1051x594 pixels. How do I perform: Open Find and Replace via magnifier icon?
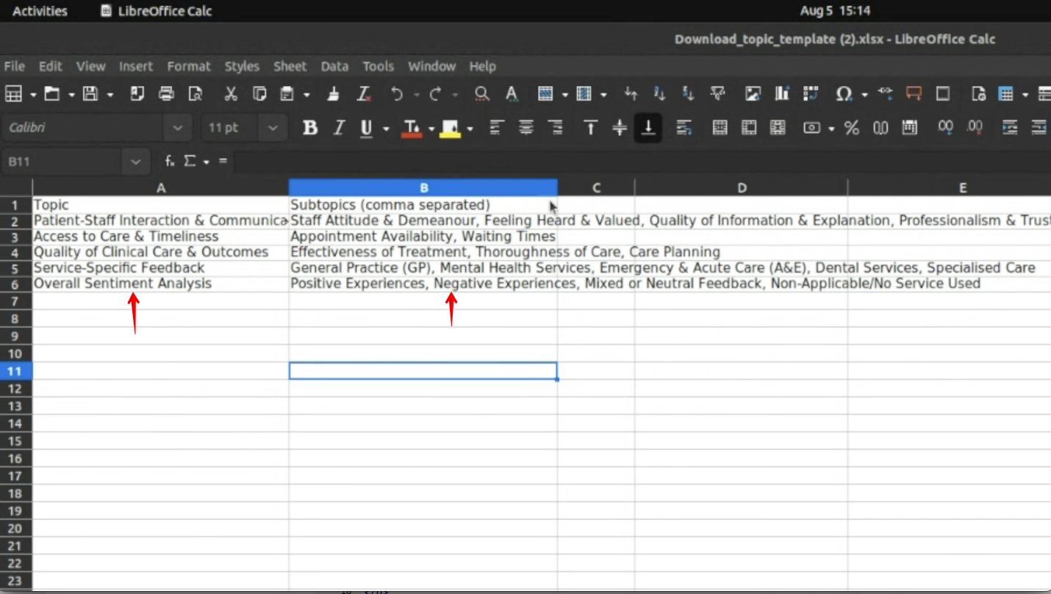pyautogui.click(x=481, y=94)
